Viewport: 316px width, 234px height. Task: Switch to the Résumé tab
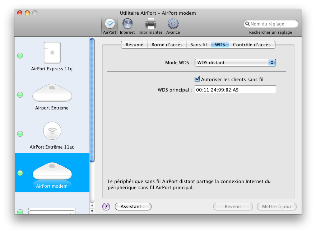(134, 45)
